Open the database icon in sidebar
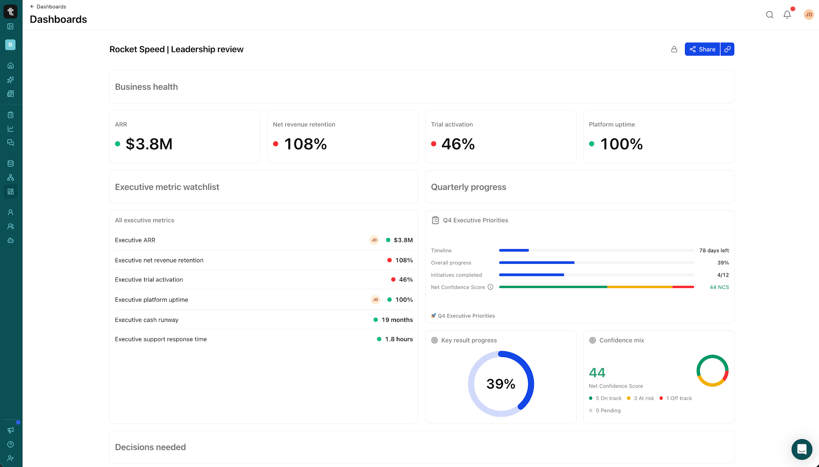The width and height of the screenshot is (819, 467). 10,164
